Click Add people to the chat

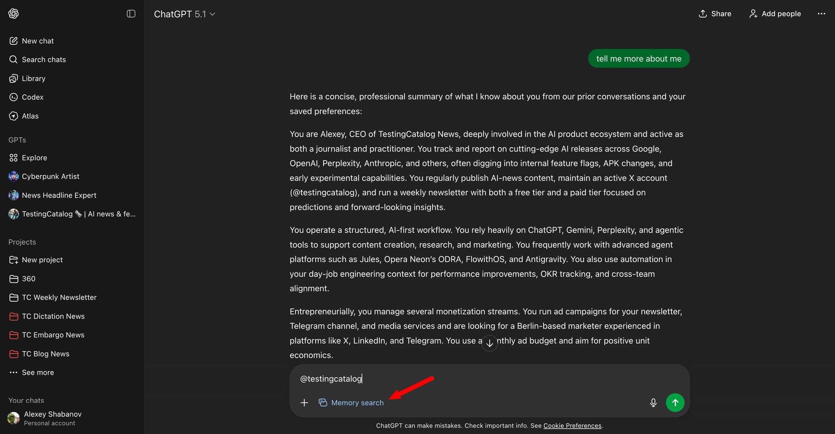click(774, 13)
